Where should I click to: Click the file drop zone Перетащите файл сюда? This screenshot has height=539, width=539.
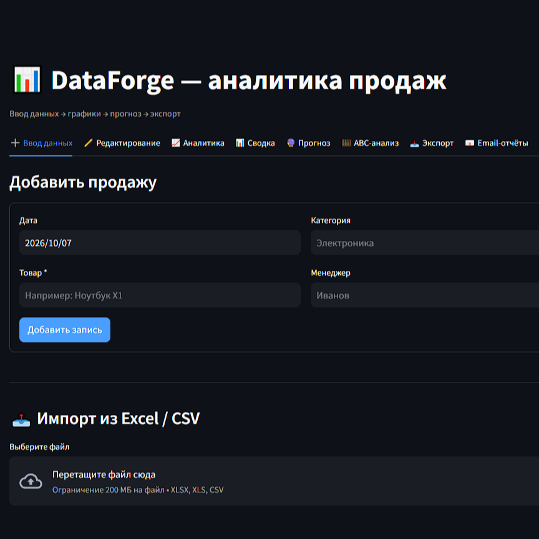(x=274, y=481)
